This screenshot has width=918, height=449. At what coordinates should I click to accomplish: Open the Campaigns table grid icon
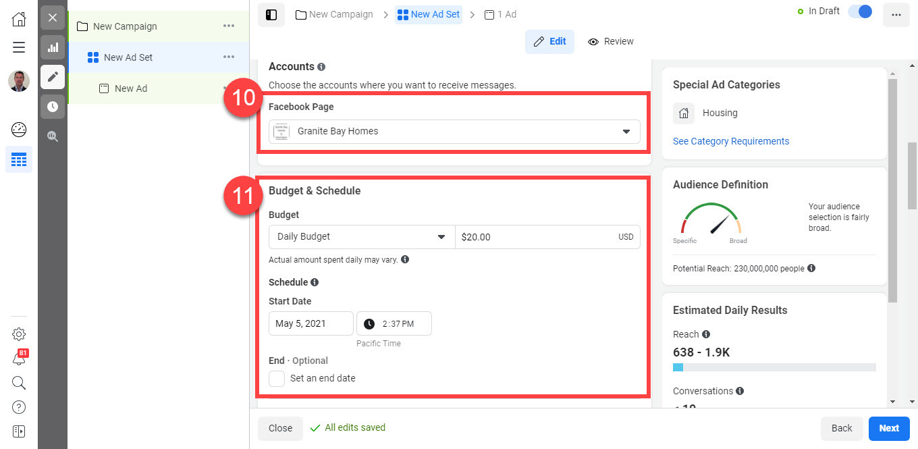(x=19, y=160)
